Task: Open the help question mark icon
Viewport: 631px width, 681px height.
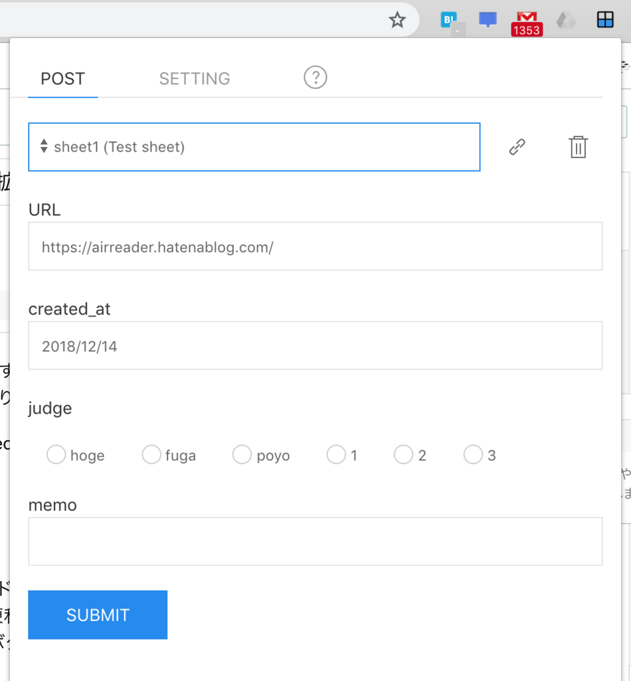Action: 315,78
